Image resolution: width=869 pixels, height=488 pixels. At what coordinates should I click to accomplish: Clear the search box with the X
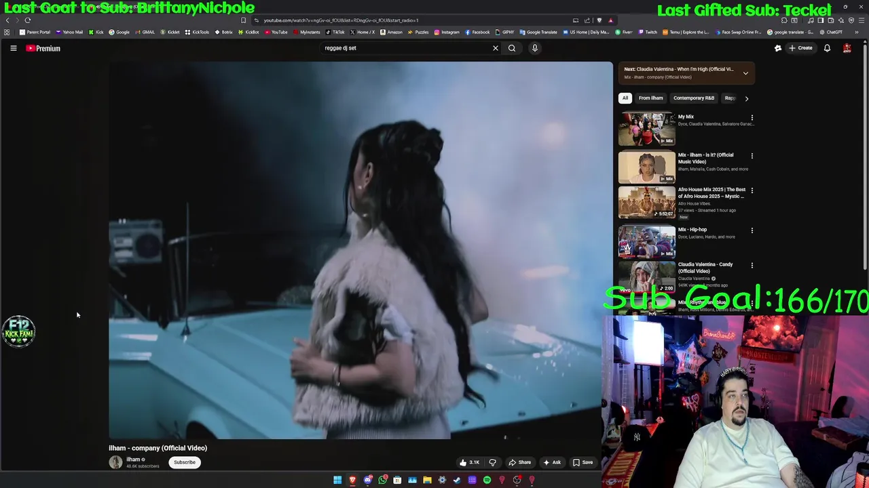[x=495, y=48]
